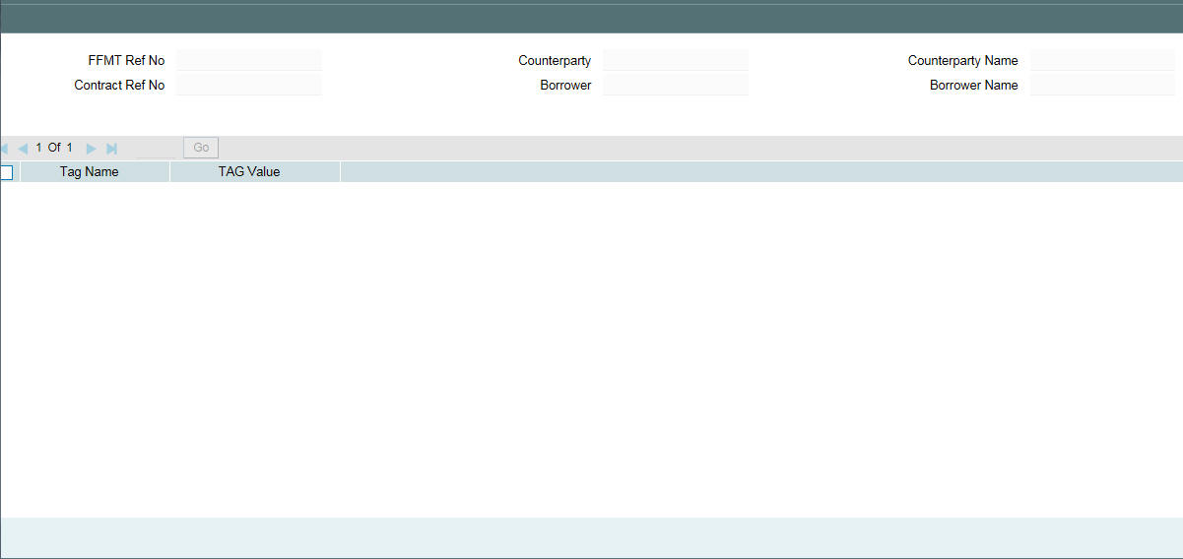Tick the select-all checkbox in table header
1183x559 pixels.
(6, 172)
